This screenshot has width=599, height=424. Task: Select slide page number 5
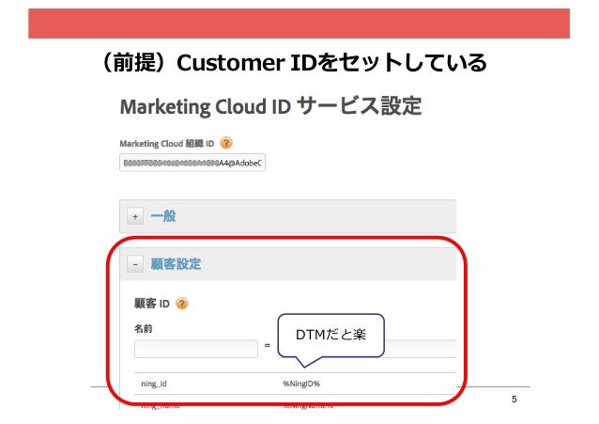pyautogui.click(x=515, y=400)
